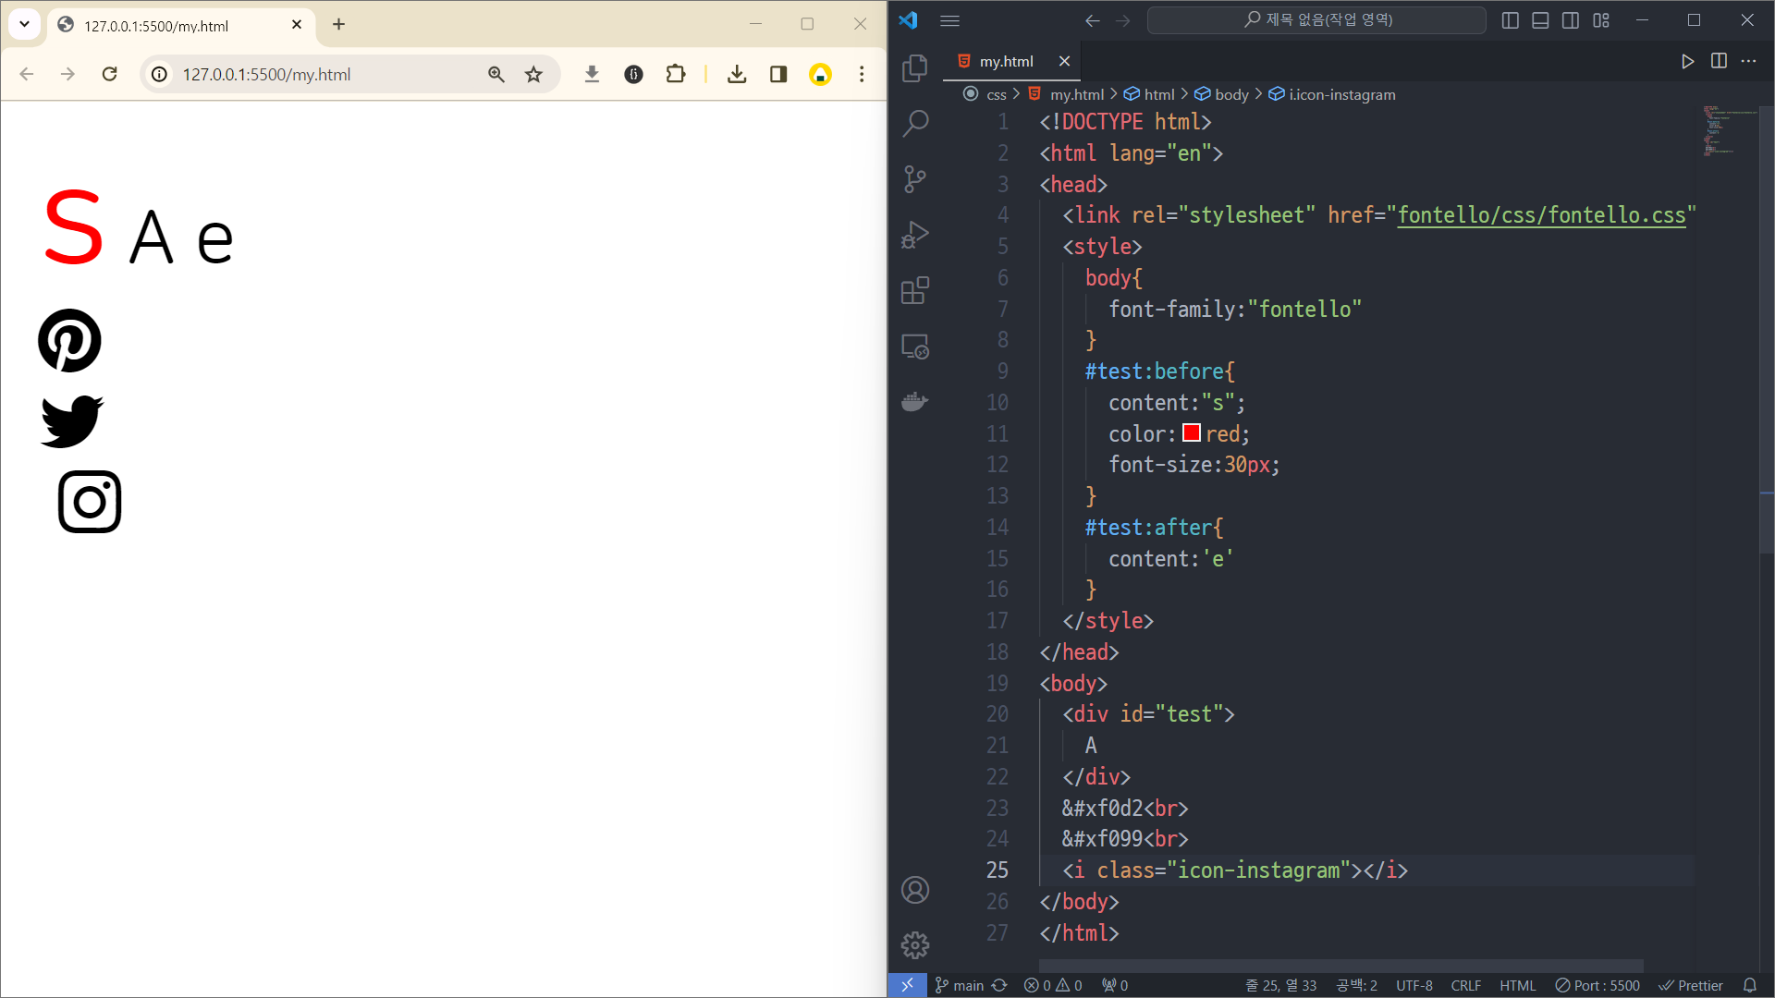Open Remote Explorer view

coord(914,347)
